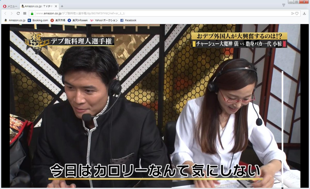
Task: Open the 楽天市場 bookmark
Action: pos(58,20)
